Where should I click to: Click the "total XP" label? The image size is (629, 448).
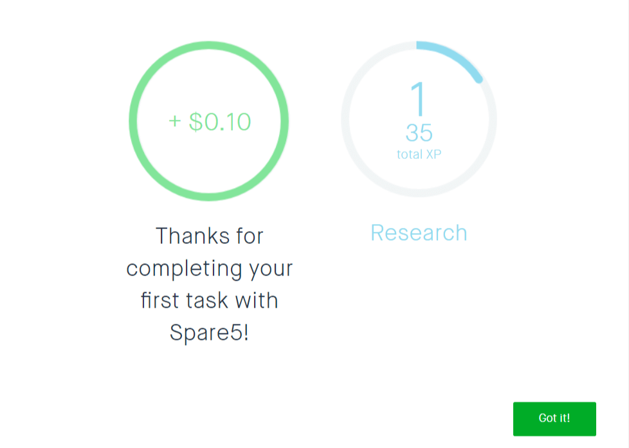pyautogui.click(x=419, y=154)
